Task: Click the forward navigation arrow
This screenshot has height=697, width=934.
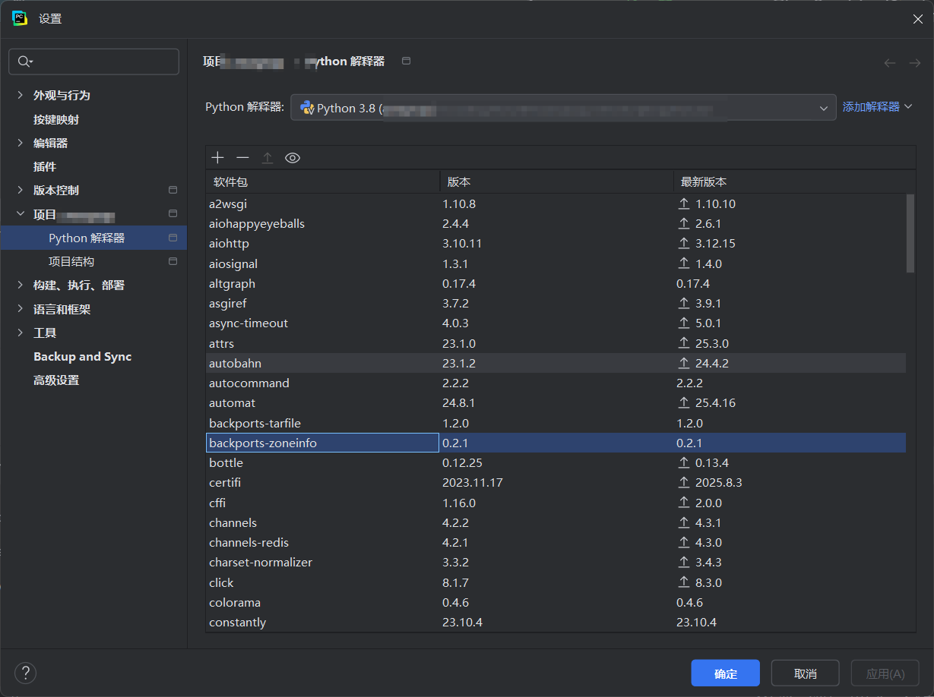Action: 914,63
